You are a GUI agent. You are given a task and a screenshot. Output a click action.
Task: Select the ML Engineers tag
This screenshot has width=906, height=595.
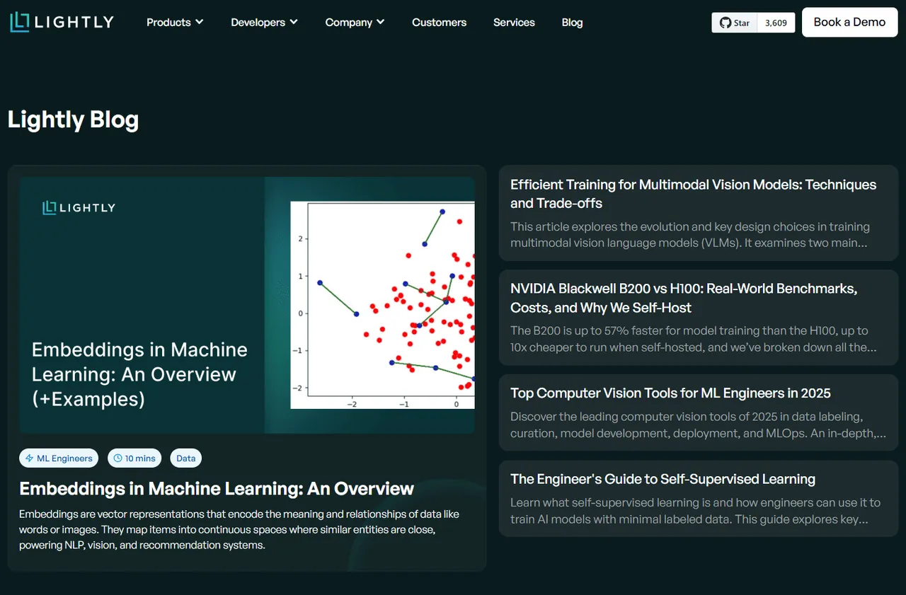[x=59, y=458]
